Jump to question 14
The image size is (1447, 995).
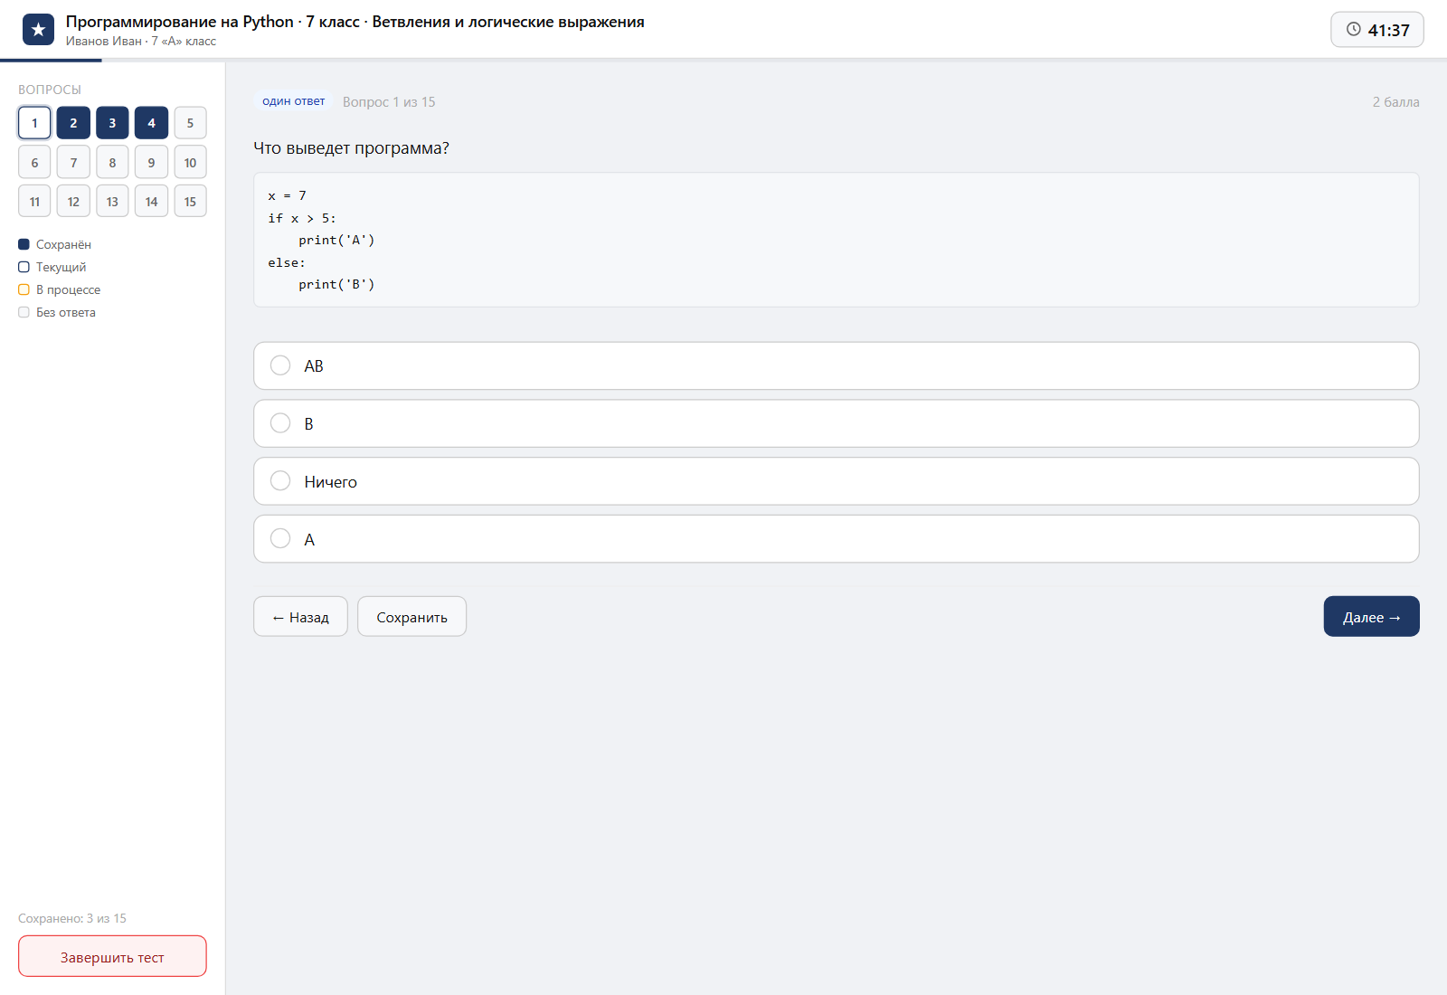click(x=151, y=202)
